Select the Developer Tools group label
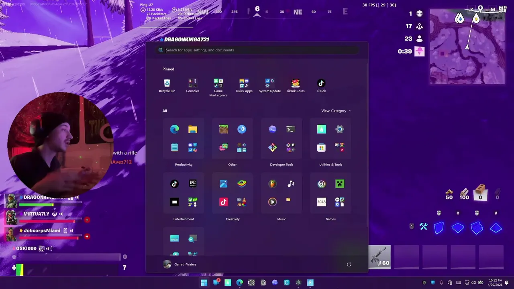514x289 pixels. 281,165
